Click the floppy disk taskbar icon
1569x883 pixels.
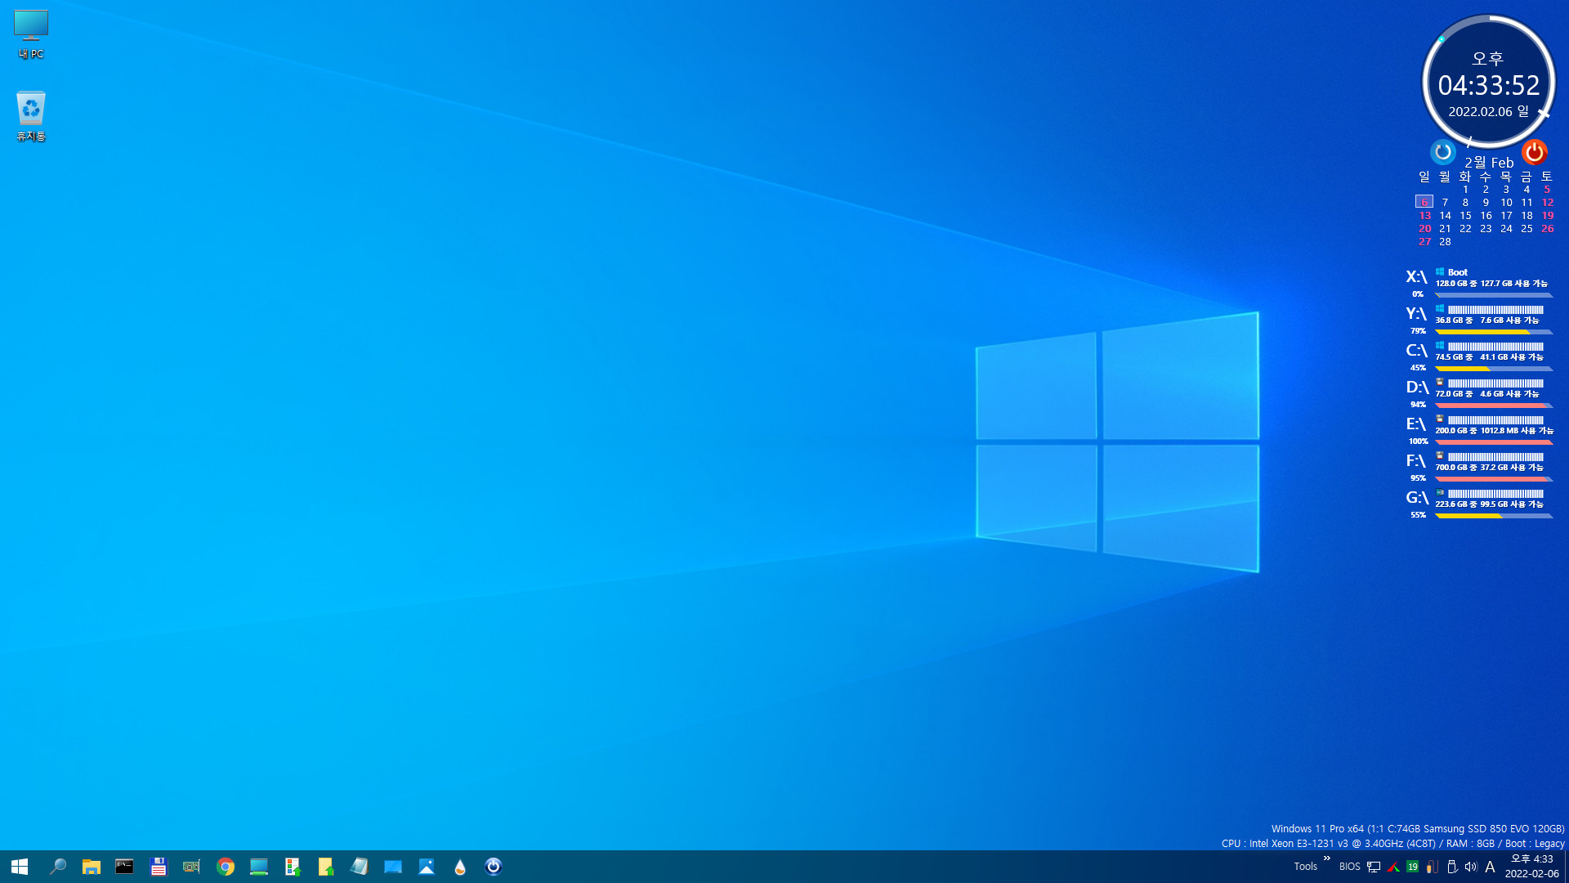click(x=158, y=867)
